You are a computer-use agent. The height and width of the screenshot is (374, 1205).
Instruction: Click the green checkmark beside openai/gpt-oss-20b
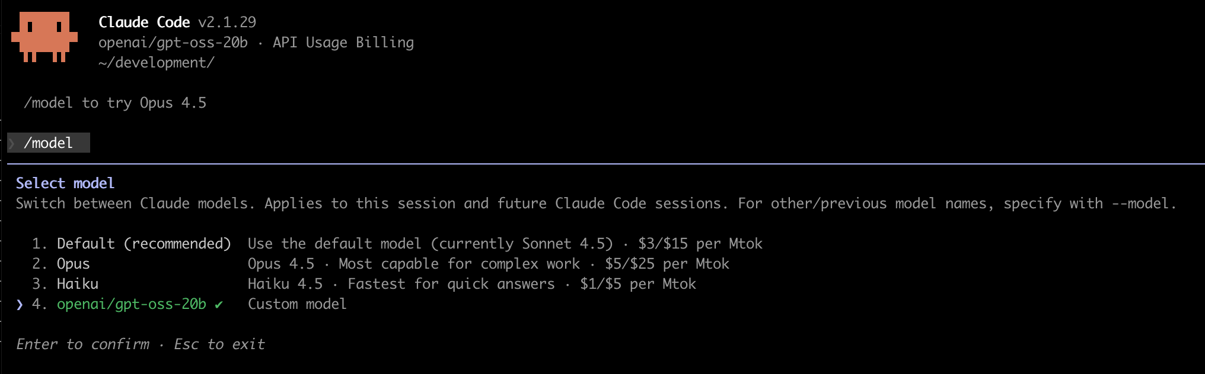(x=219, y=304)
